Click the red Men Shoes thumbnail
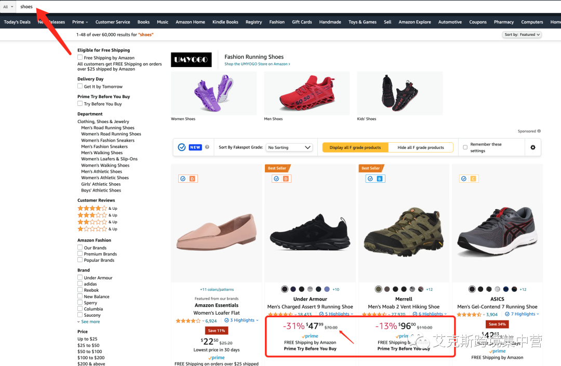The height and width of the screenshot is (366, 561). (306, 93)
